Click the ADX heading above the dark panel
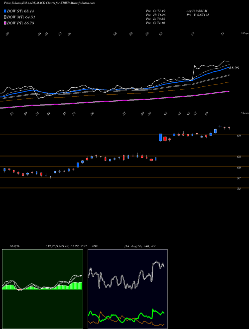The image size is (249, 329). pos(95,246)
